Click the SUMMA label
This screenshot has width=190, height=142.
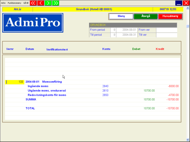(x=31, y=99)
